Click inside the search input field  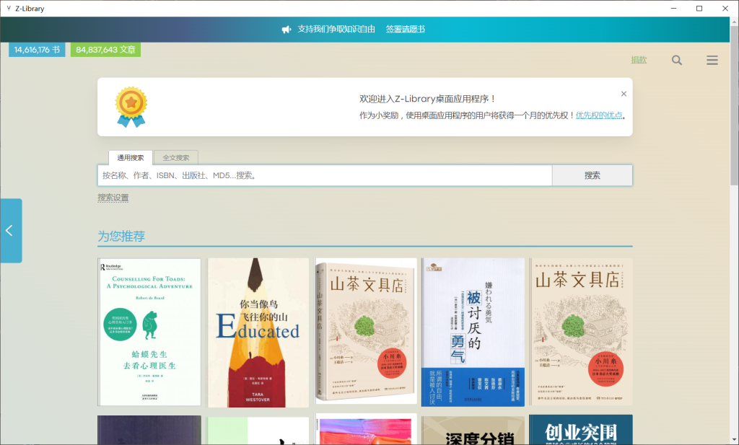coord(325,175)
